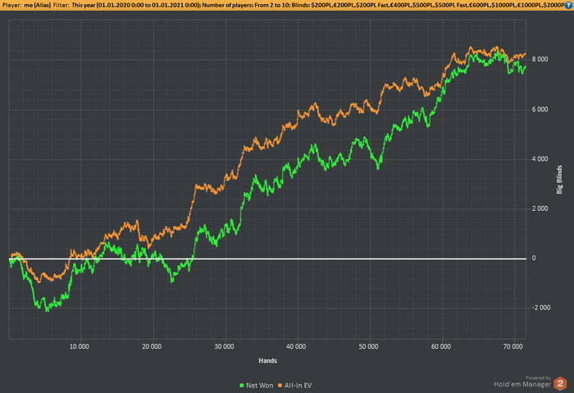Image resolution: width=574 pixels, height=393 pixels.
Task: Click the 4 000 big blinds axis label
Action: pos(540,159)
